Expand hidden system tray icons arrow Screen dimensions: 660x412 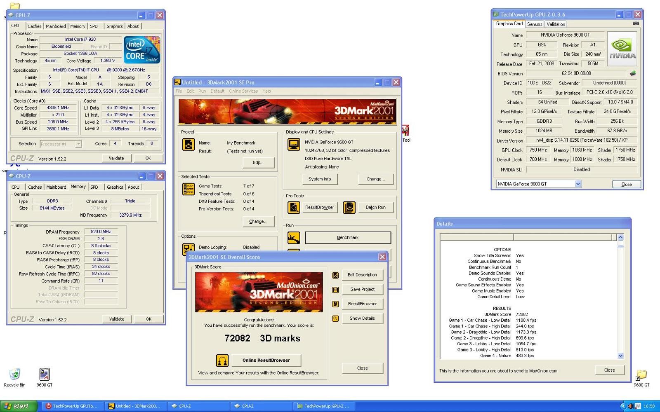tap(623, 406)
